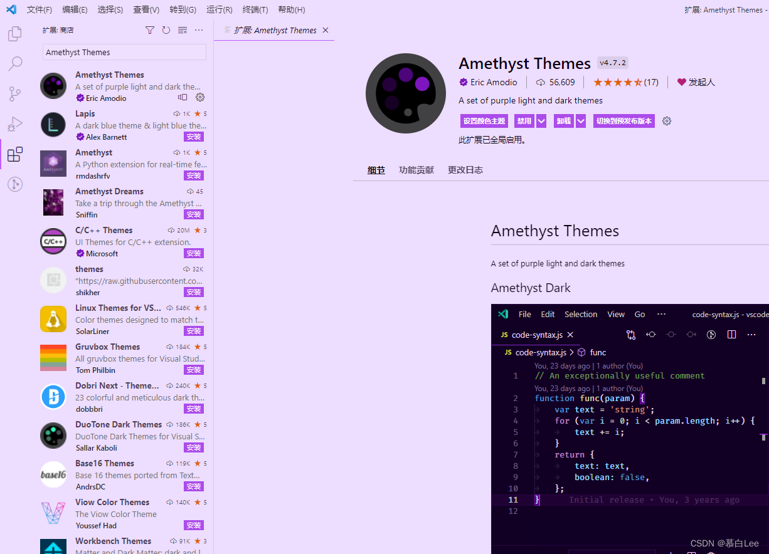The height and width of the screenshot is (554, 769).
Task: Select the Base16 Themes icon
Action: tap(53, 474)
